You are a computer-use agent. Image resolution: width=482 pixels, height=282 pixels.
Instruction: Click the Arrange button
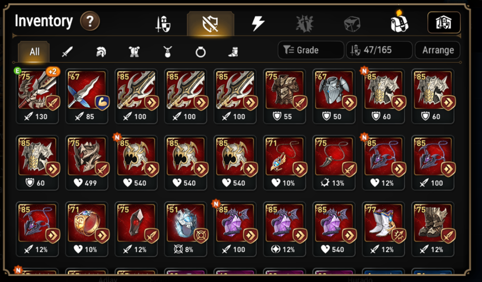437,50
